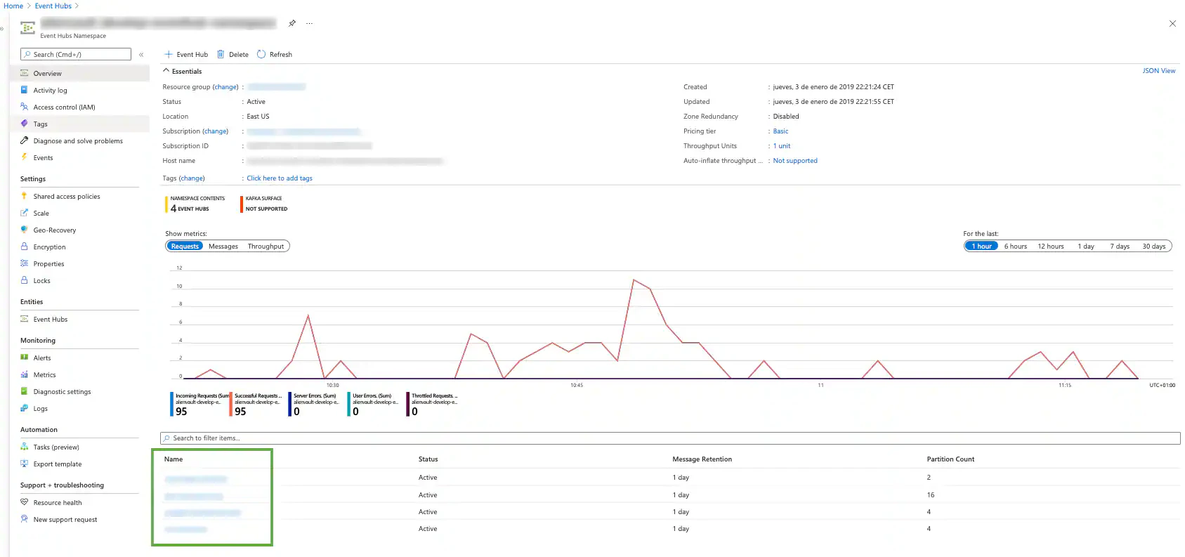Open Geo-Recovery settings

(x=55, y=230)
